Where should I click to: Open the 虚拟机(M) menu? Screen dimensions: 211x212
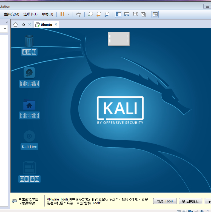[x=11, y=14]
